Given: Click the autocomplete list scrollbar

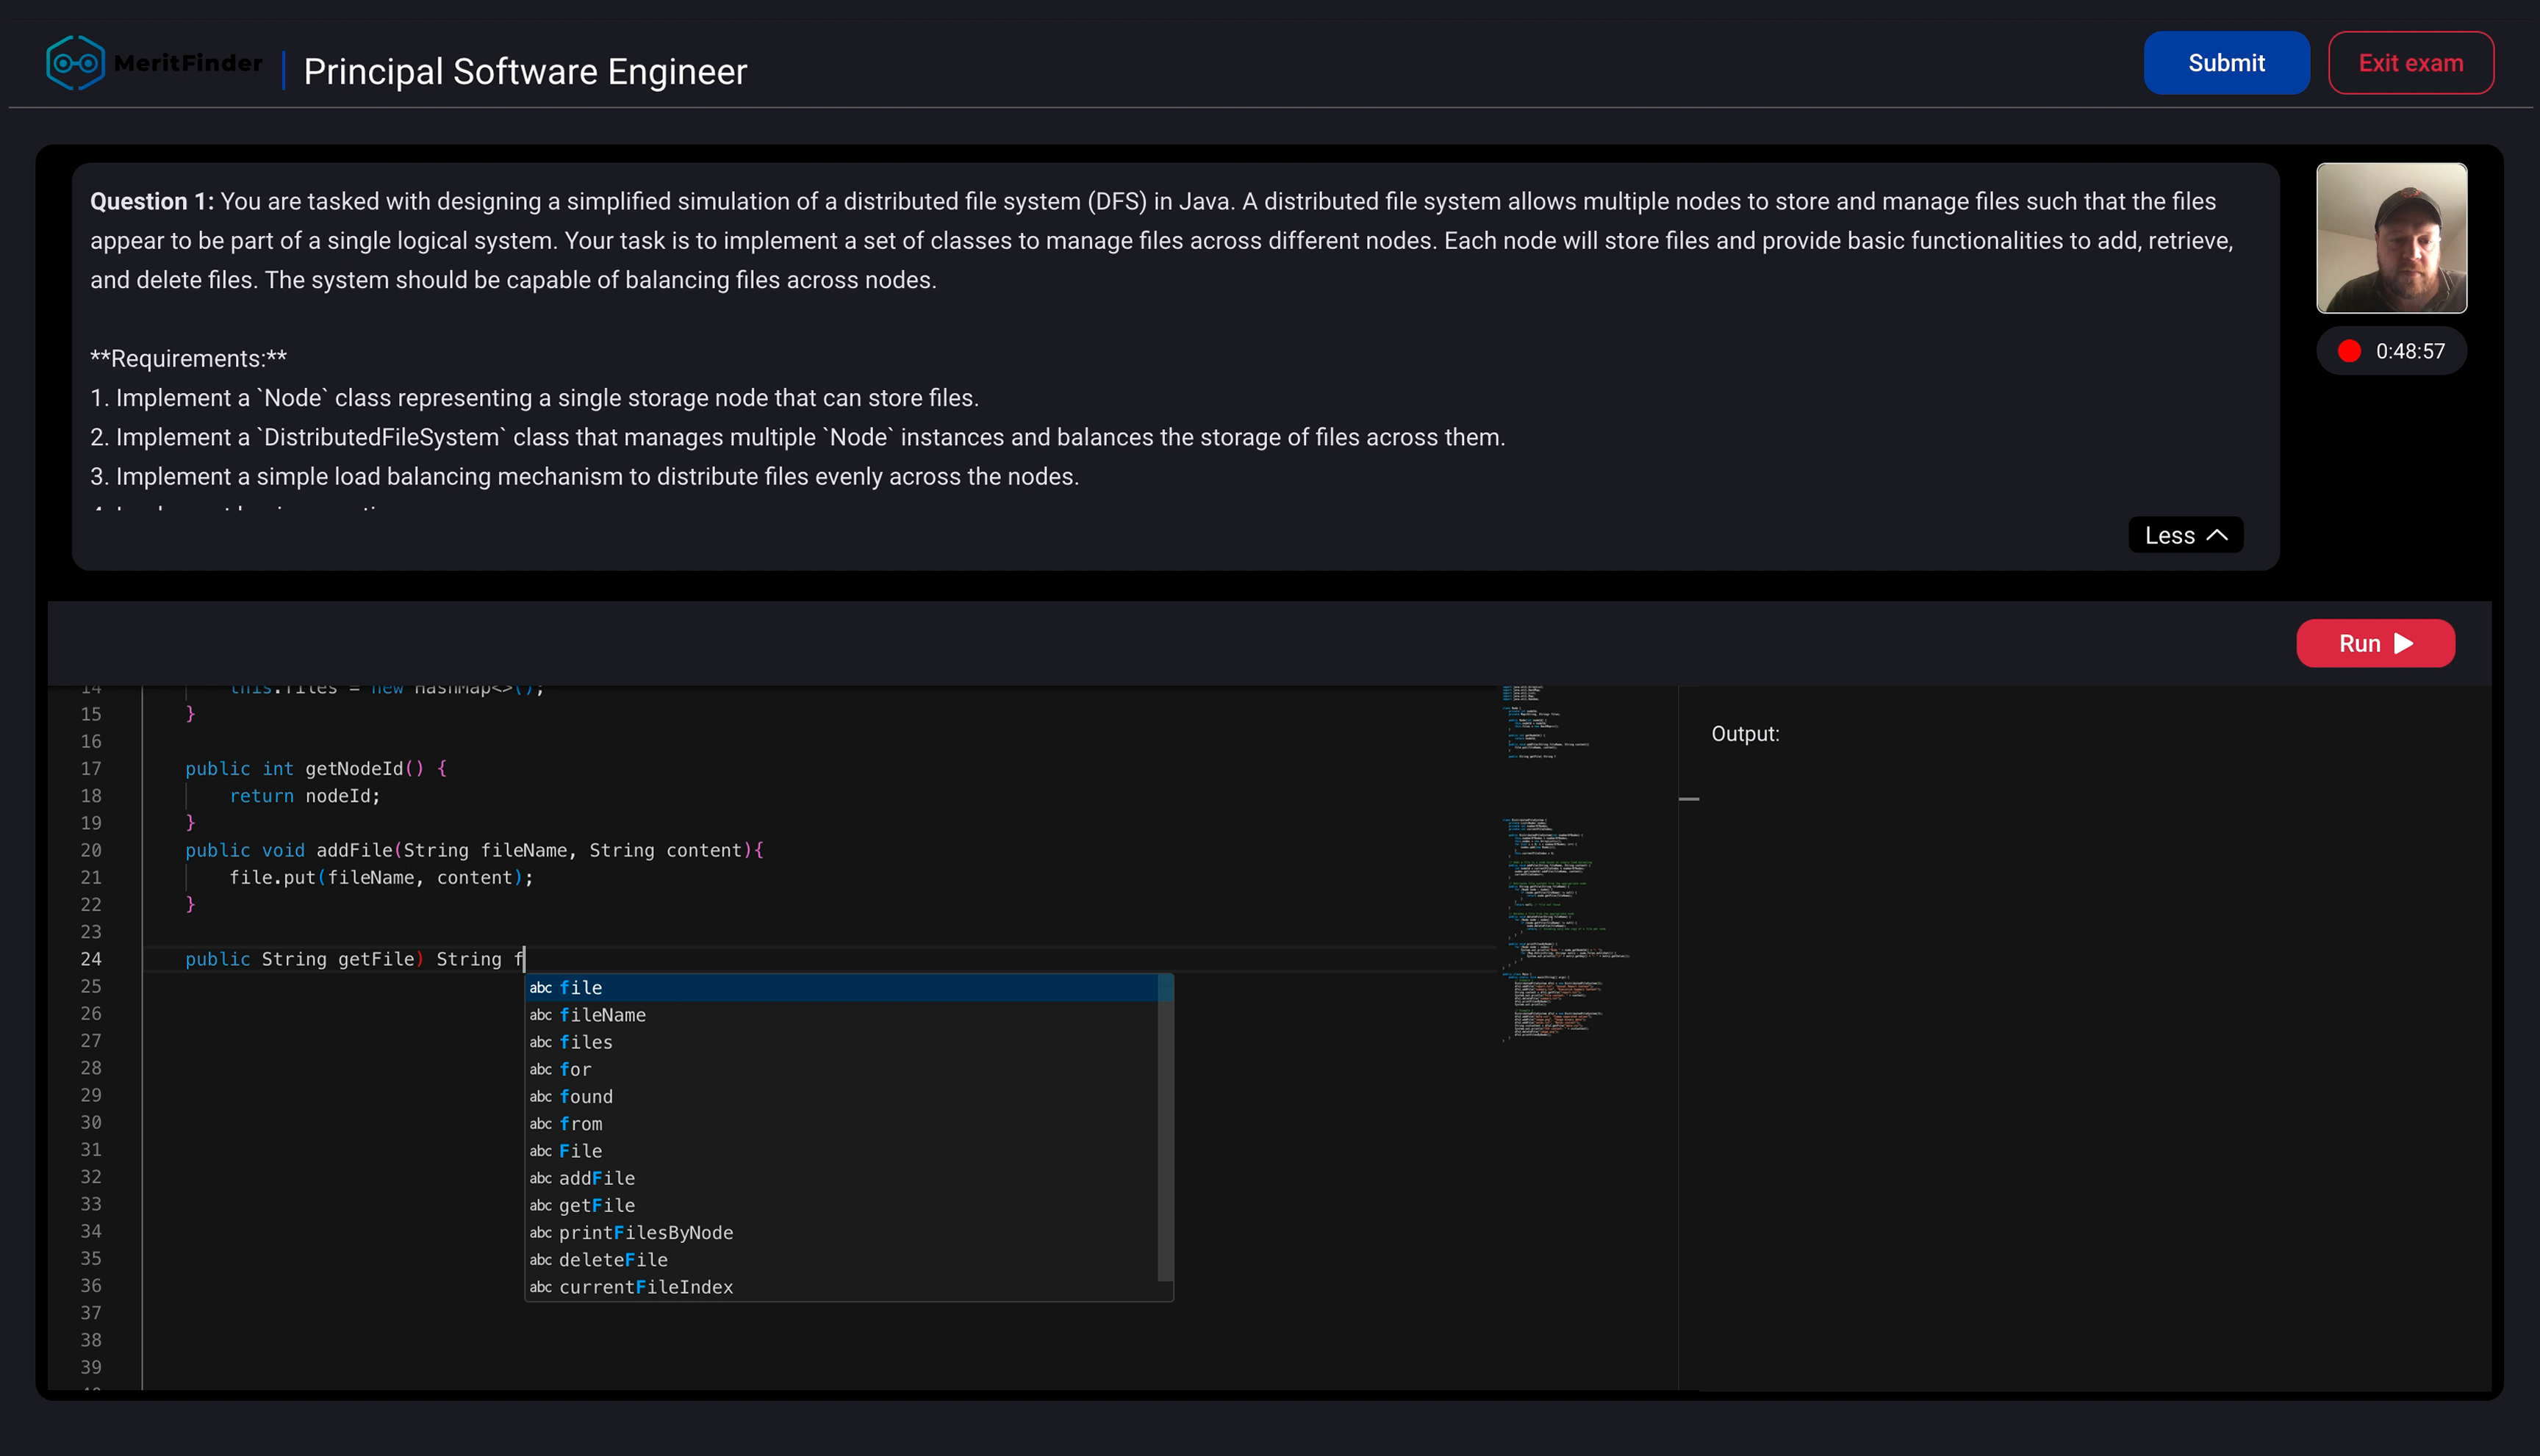Looking at the screenshot, I should [x=1164, y=1130].
